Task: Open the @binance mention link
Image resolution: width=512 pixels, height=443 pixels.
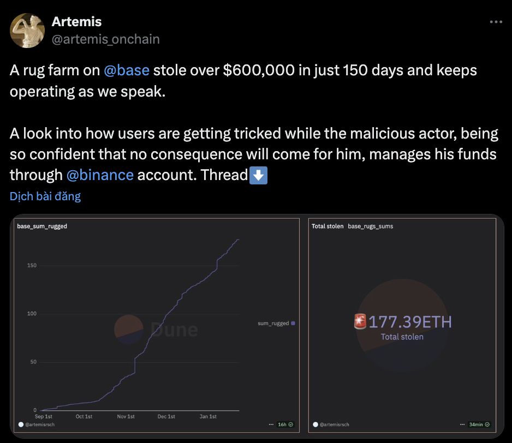Action: (100, 175)
